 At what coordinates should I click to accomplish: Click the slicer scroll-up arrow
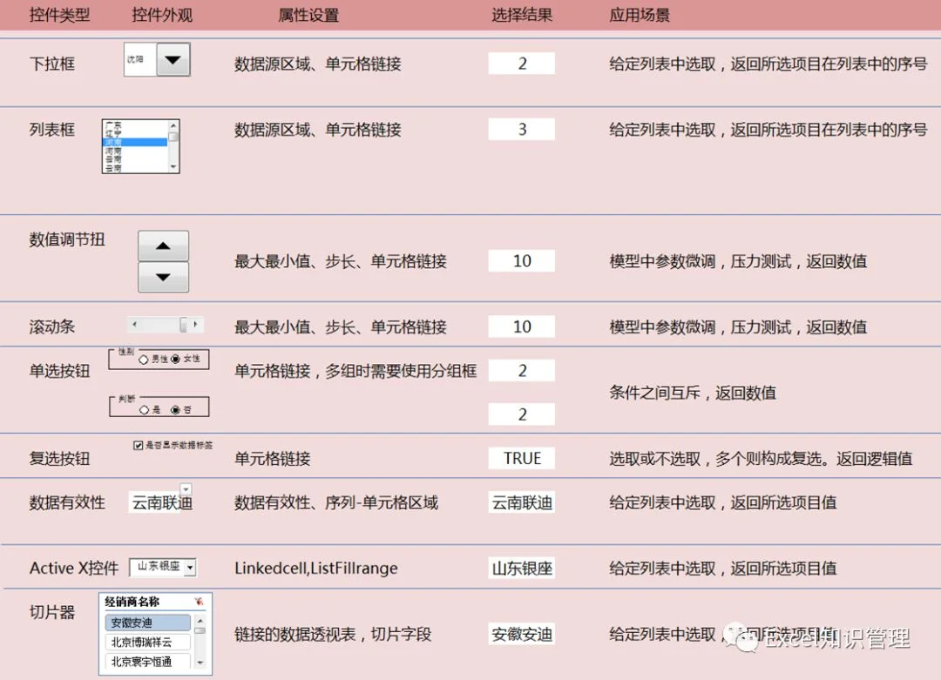click(x=200, y=621)
